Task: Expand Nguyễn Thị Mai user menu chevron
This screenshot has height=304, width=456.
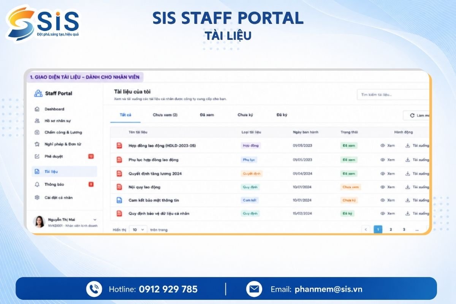Action: pos(95,220)
